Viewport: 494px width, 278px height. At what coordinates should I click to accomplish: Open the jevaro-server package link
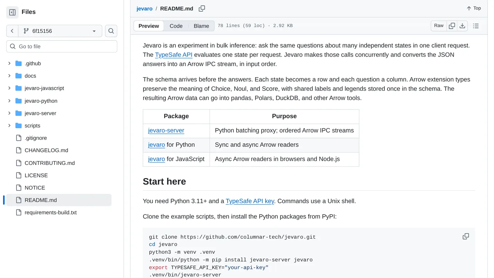click(x=166, y=131)
